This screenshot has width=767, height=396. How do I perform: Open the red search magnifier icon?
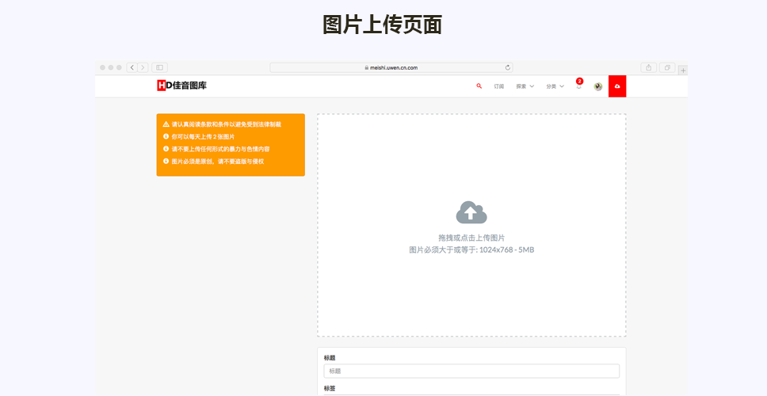[479, 86]
